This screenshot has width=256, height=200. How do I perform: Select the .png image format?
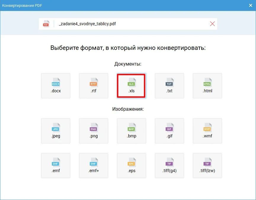94,131
